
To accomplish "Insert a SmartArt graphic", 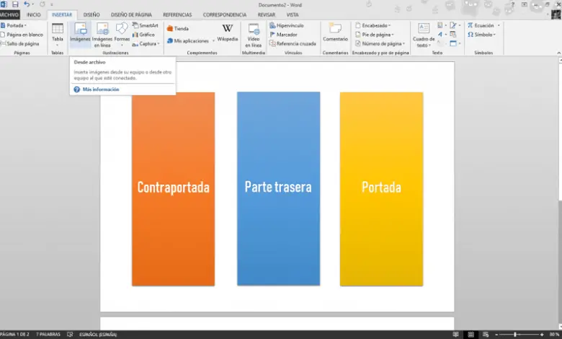I will 144,25.
